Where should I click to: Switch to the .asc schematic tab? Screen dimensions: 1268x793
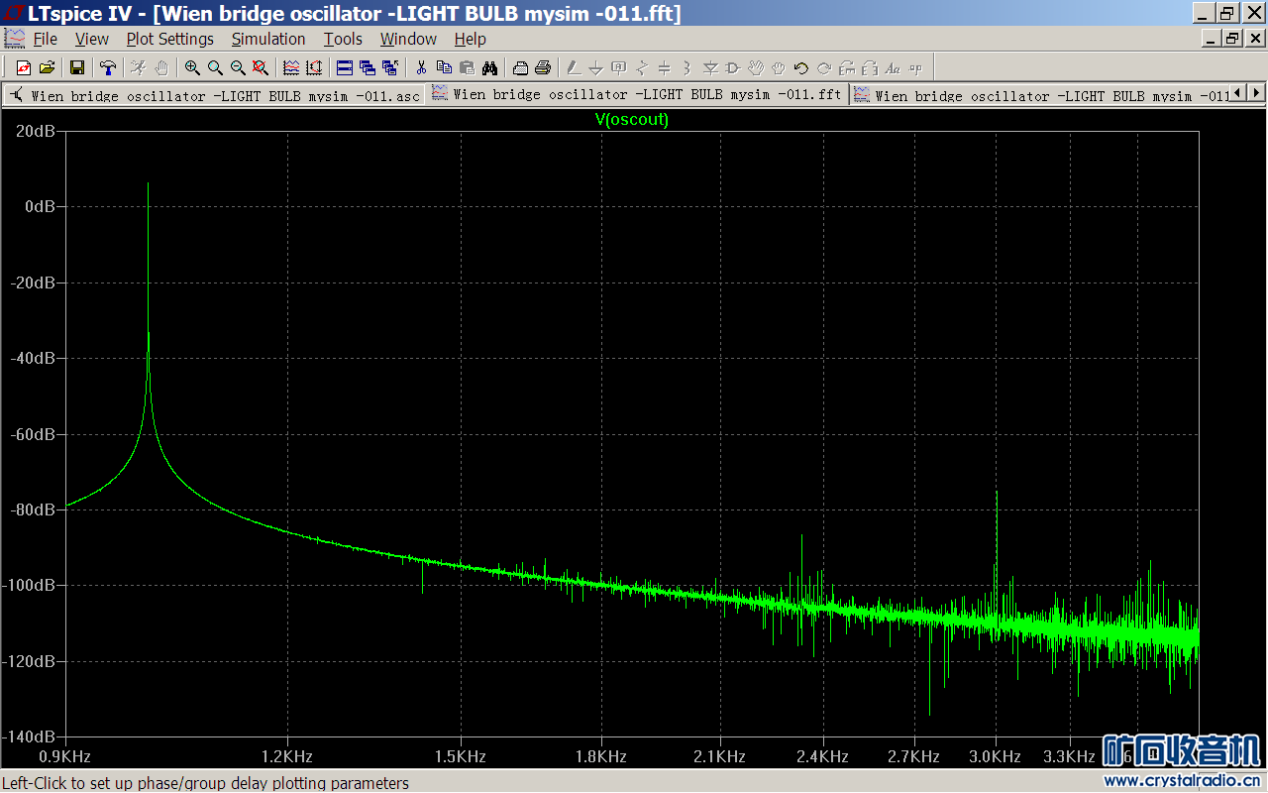[x=215, y=95]
